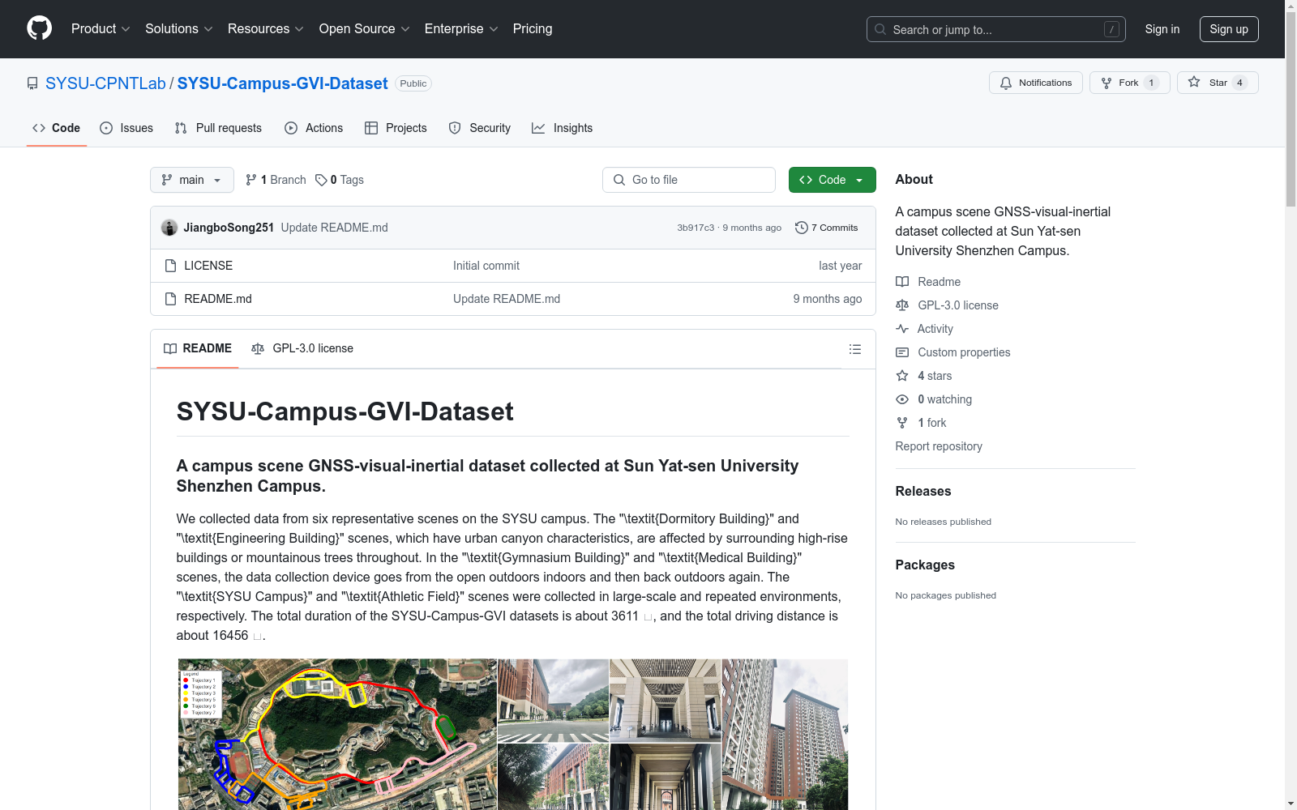Open README.md row's Update README.md commit
The image size is (1297, 810).
[x=507, y=299]
